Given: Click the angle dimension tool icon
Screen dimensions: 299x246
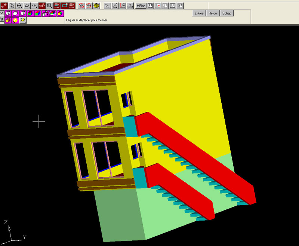Looking at the screenshot, I should pyautogui.click(x=27, y=6).
